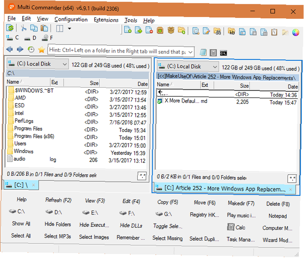Image resolution: width=304 pixels, height=258 pixels.
Task: Click the notepad icon next to the command field
Action: (203, 52)
